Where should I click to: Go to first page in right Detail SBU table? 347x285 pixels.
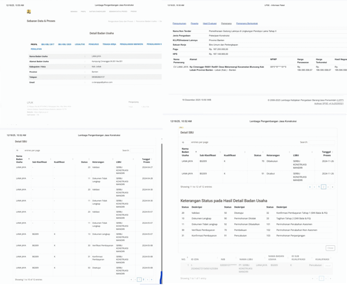310,187
